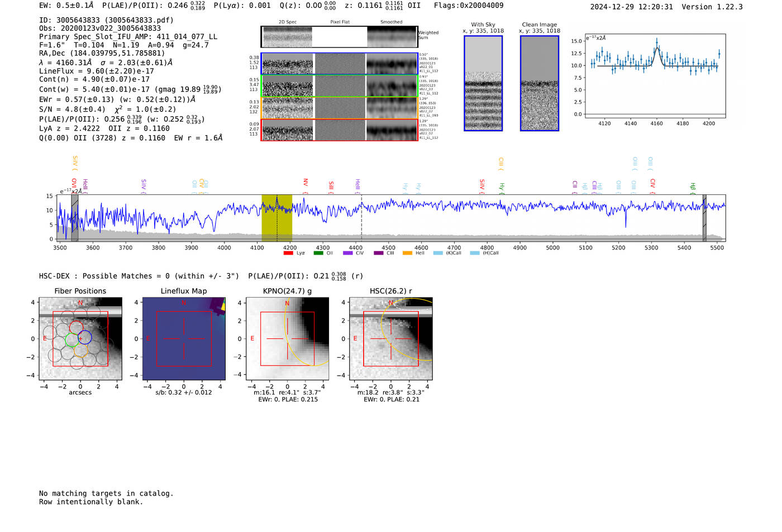Click the orange HeII legend swatch
This screenshot has height=532, width=782.
[x=408, y=253]
